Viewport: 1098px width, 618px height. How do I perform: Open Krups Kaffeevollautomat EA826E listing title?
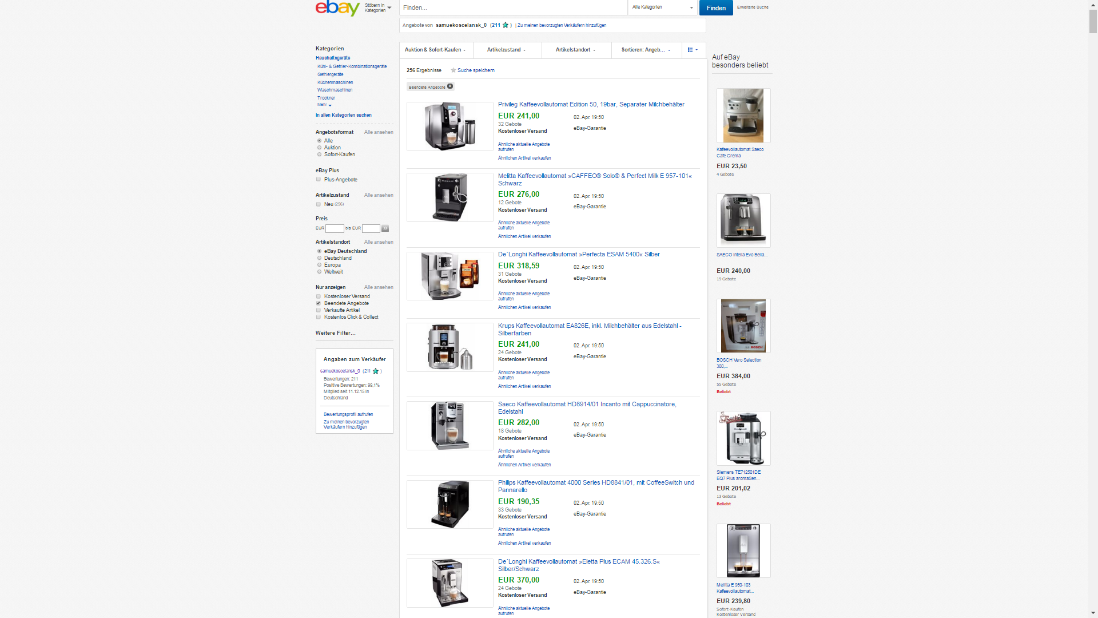point(590,330)
